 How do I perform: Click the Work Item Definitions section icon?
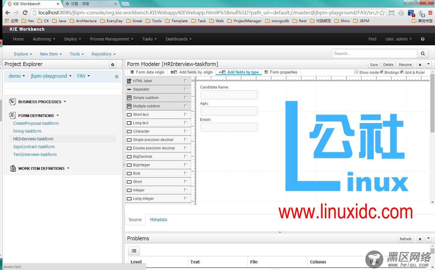13,168
